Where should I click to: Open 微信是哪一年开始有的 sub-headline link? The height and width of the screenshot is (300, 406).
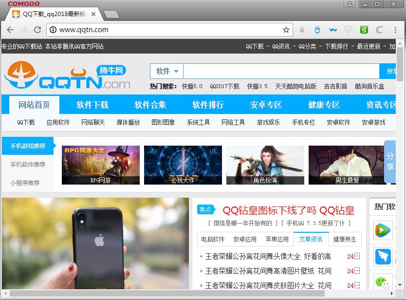[x=243, y=223]
